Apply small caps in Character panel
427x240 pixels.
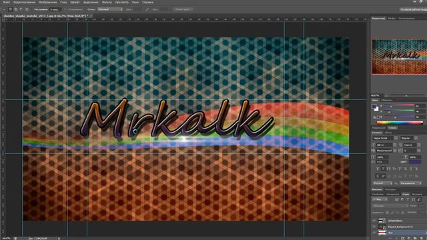[x=394, y=169]
